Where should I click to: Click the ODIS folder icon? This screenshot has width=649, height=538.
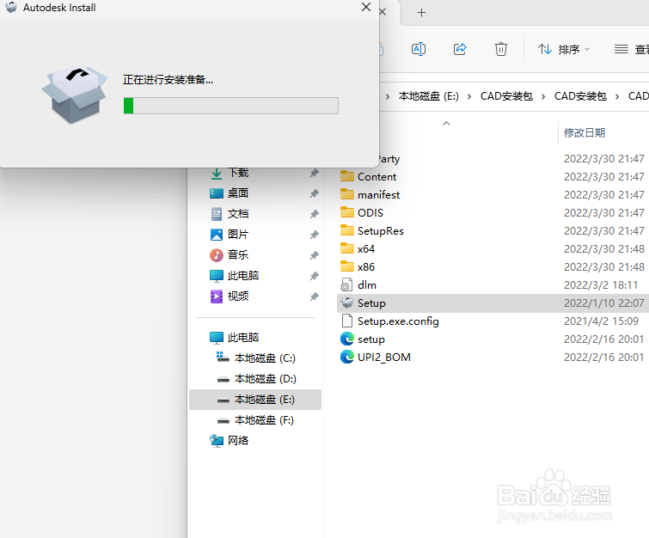347,212
